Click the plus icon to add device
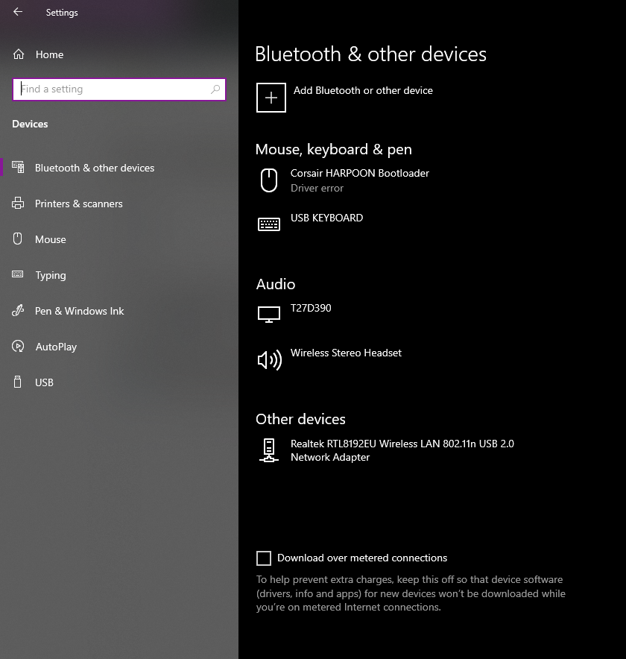 [x=271, y=98]
